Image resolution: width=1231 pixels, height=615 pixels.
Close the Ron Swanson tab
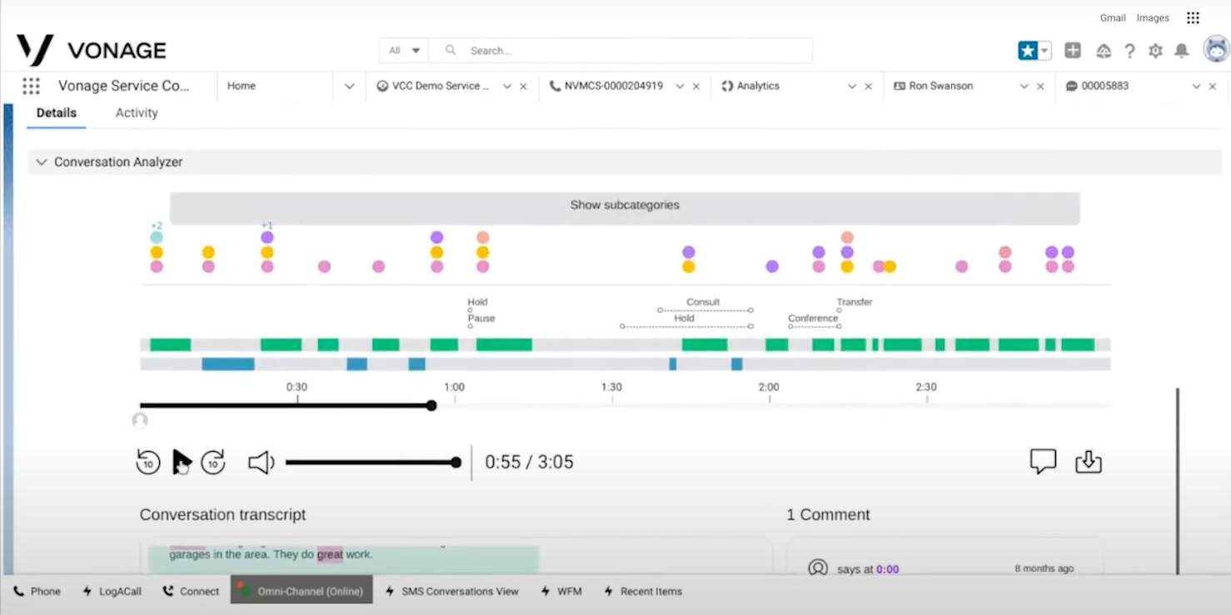1040,87
